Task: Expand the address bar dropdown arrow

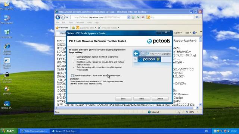Action: (x=128, y=17)
